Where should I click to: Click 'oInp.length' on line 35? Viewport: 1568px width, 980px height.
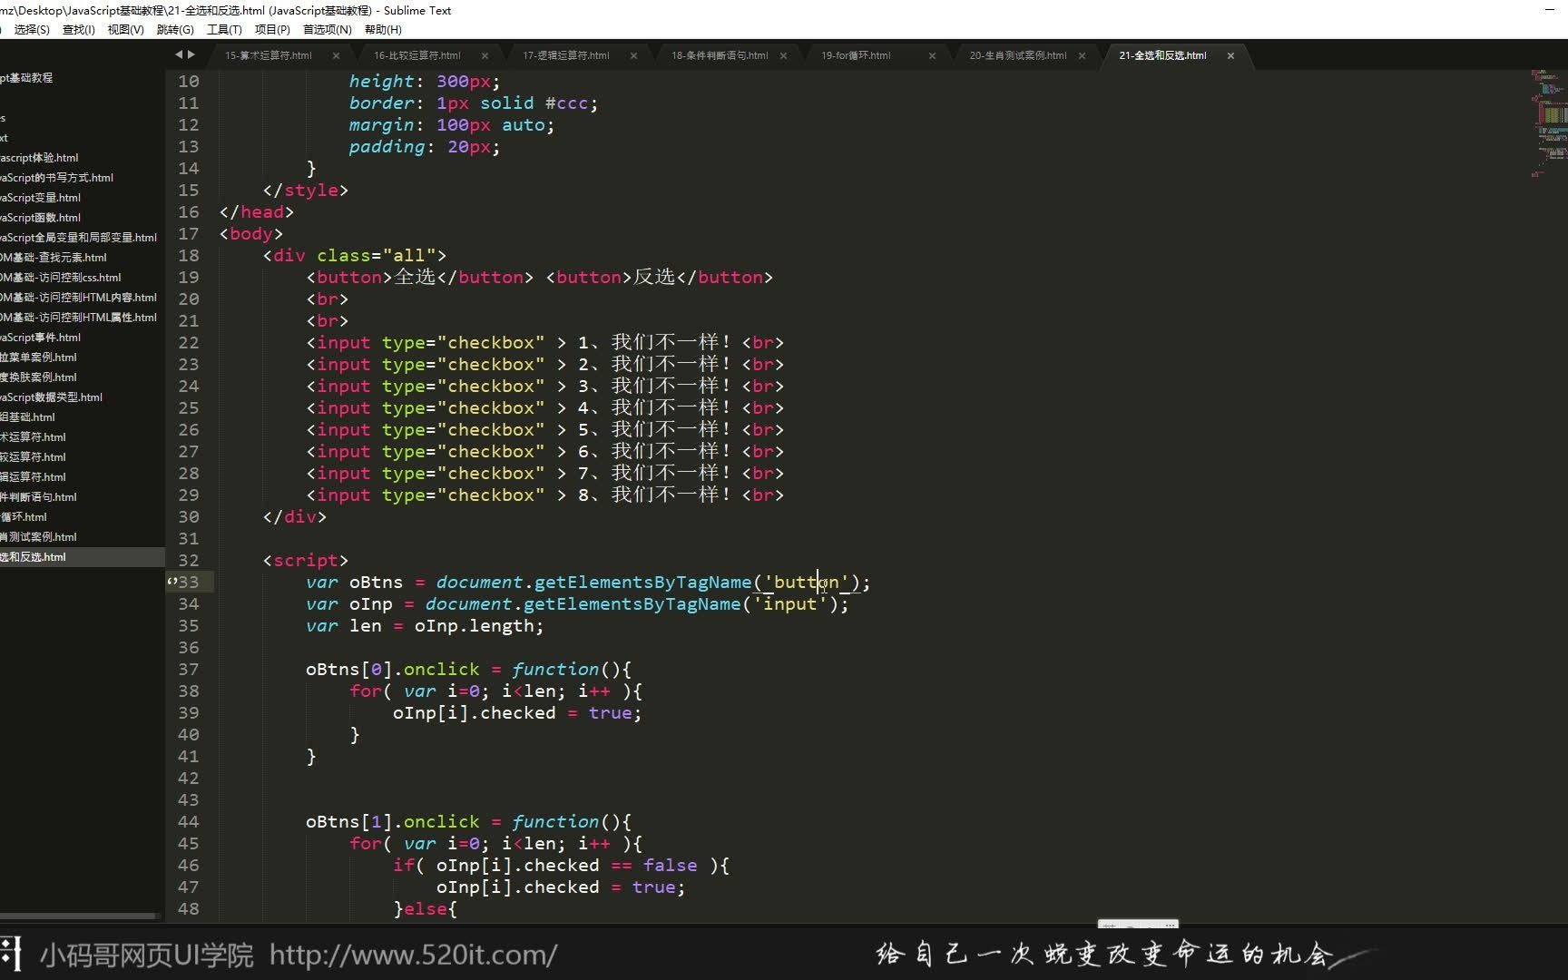[476, 625]
